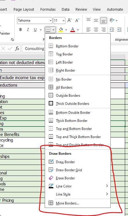The image size is (128, 216).
Task: Select the No Border menu entry
Action: (x=64, y=79)
